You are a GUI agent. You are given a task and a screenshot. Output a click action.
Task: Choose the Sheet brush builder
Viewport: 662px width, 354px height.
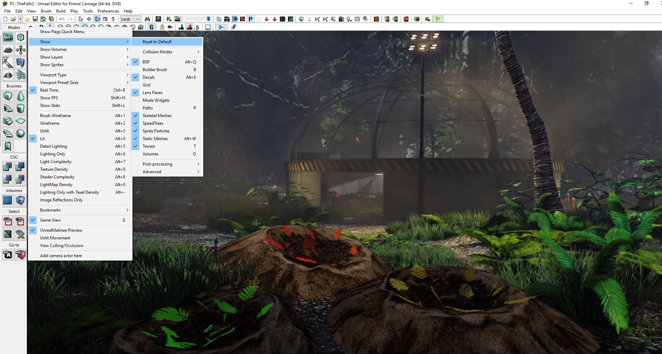tap(21, 121)
